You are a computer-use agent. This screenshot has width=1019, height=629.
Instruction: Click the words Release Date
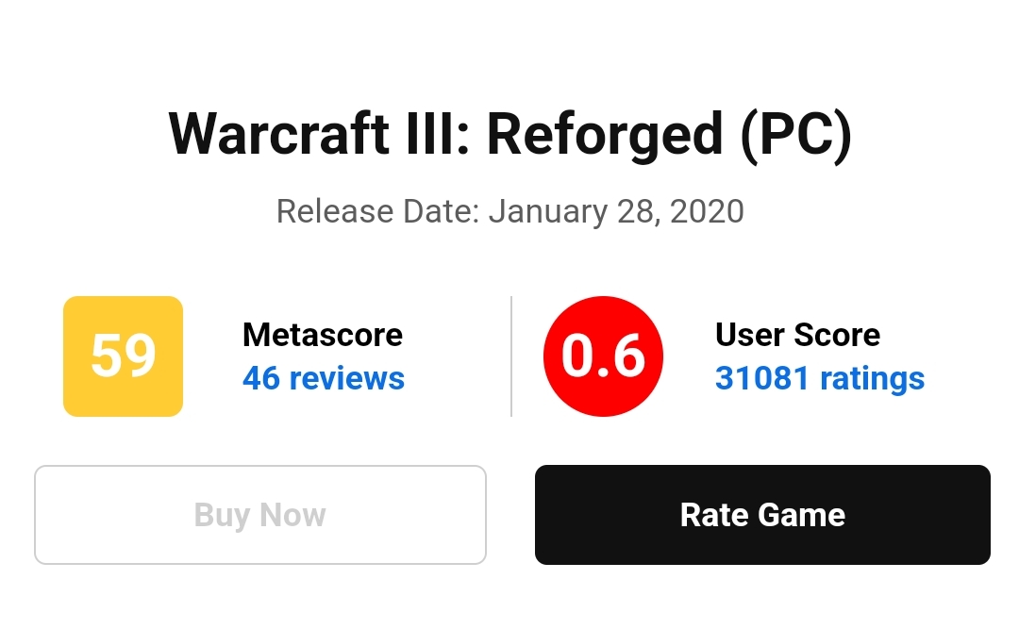click(376, 210)
